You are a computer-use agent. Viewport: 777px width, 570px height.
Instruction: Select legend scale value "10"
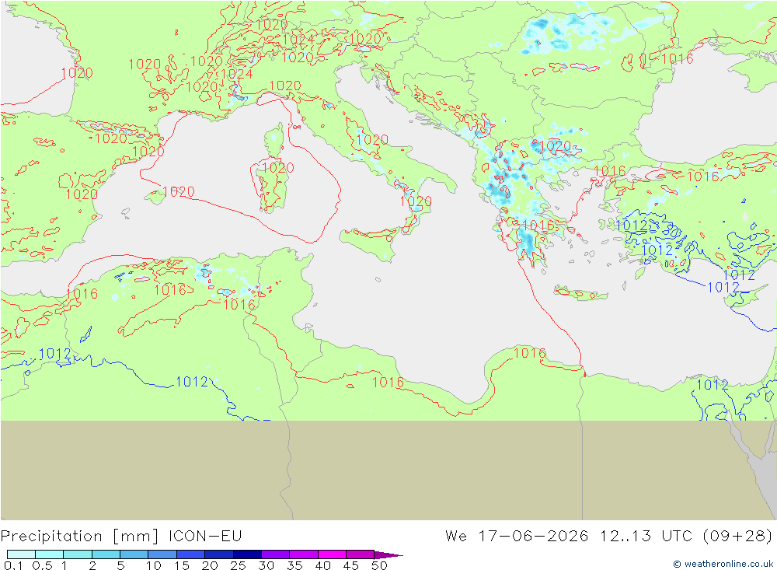point(154,565)
